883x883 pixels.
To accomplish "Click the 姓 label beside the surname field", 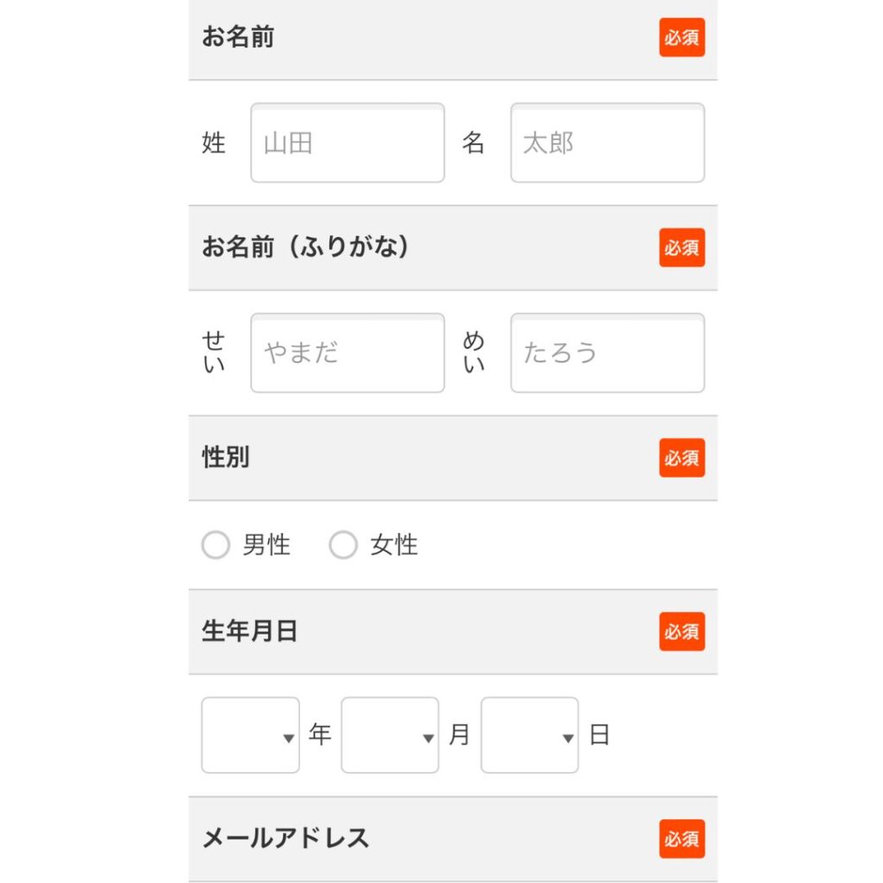I will pos(214,143).
